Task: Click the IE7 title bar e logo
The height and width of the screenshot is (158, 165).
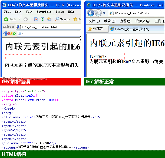Action: [x=89, y=5]
